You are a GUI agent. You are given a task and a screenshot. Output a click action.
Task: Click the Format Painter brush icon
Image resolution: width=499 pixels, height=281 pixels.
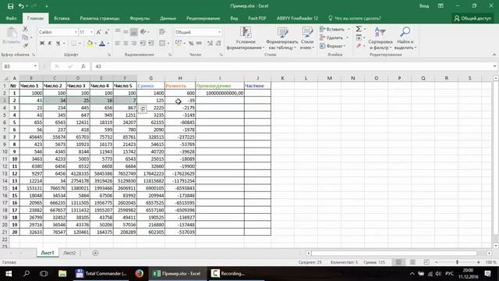25,45
